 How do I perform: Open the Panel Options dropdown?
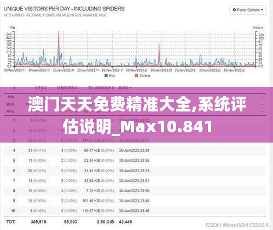tap(248, 10)
